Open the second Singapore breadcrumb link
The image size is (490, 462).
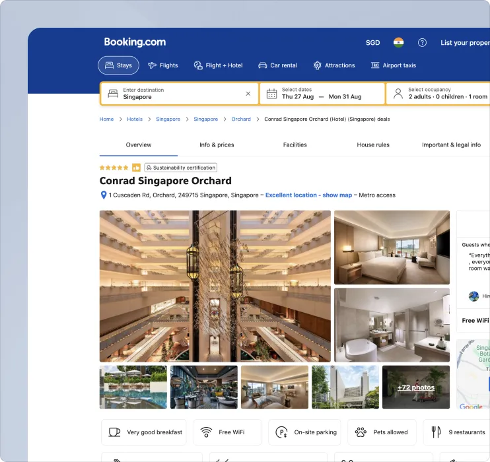[x=206, y=119]
